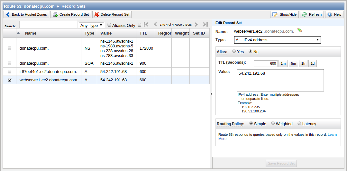347x171 pixels.
Task: Select the webserver1.ec2.donatecpu.com. row name
Action: point(49,80)
